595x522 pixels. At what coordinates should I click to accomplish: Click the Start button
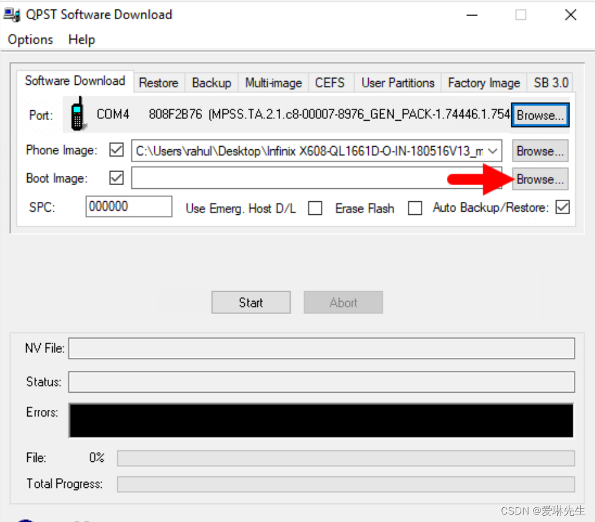pos(251,303)
